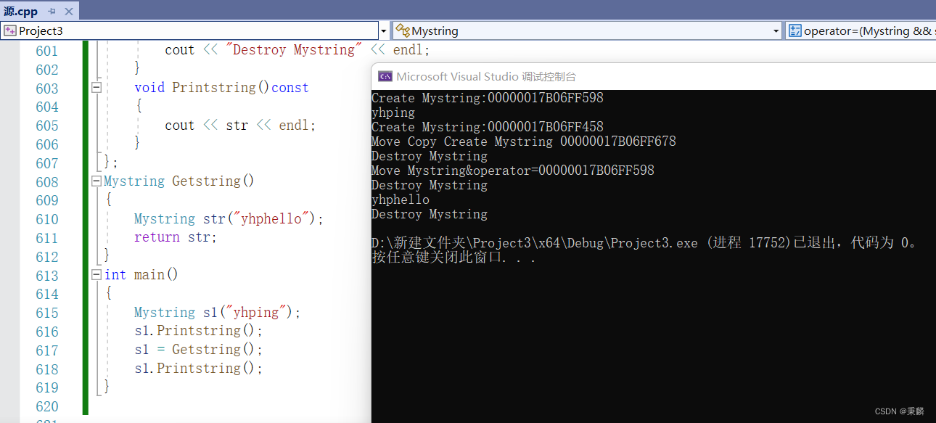Viewport: 936px width, 423px height.
Task: Click console output line yhping
Action: point(393,112)
